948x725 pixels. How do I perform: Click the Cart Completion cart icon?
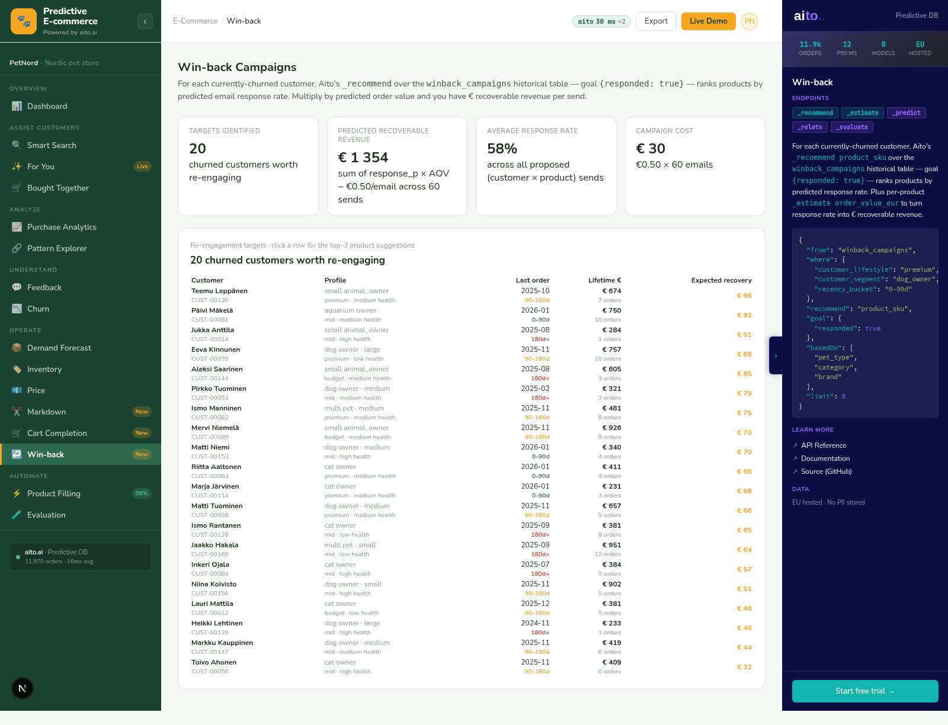17,433
